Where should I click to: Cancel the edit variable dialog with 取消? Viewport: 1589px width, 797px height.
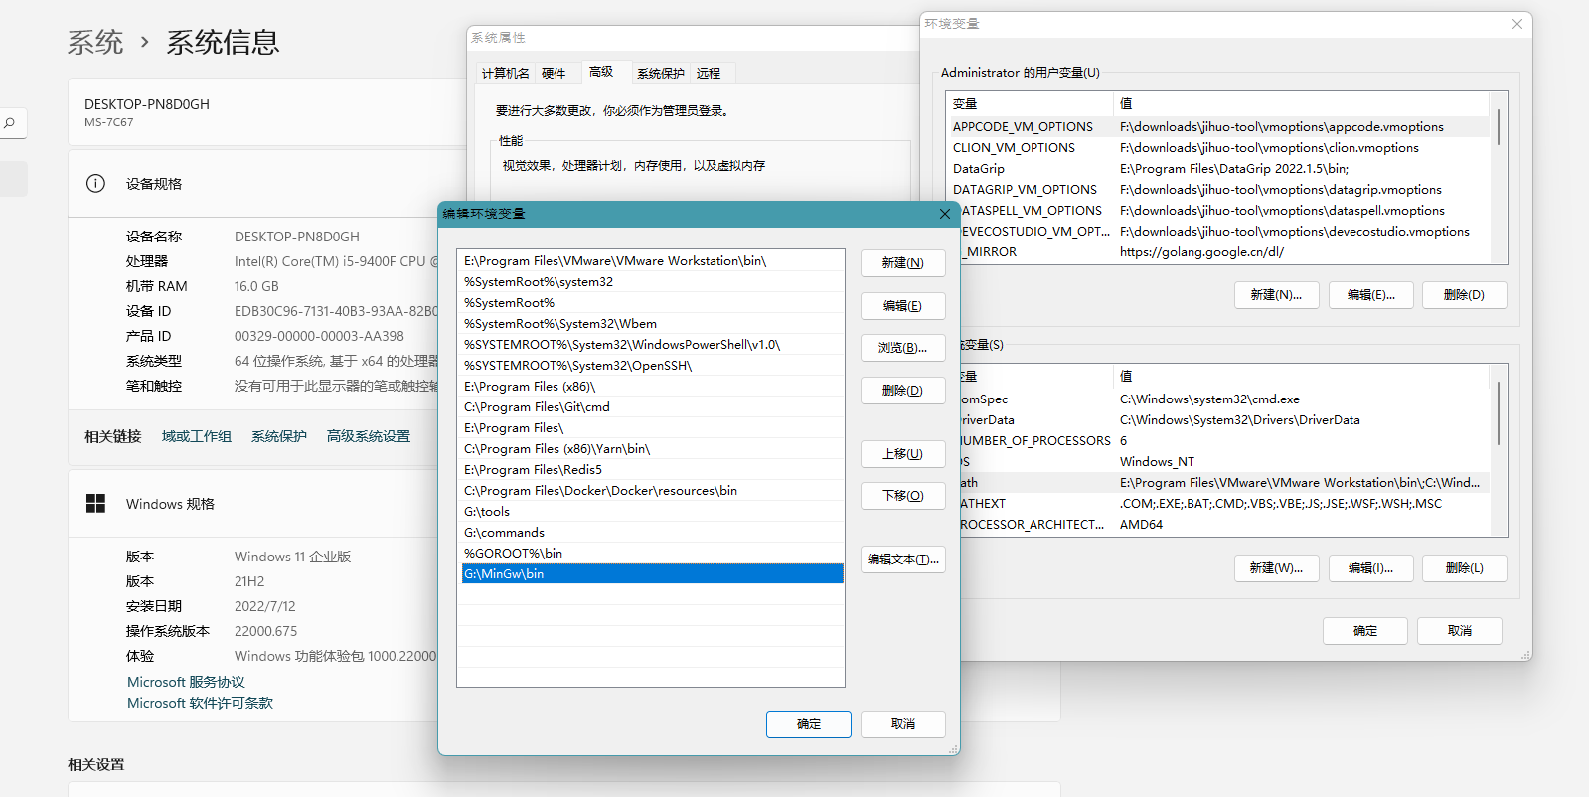903,724
